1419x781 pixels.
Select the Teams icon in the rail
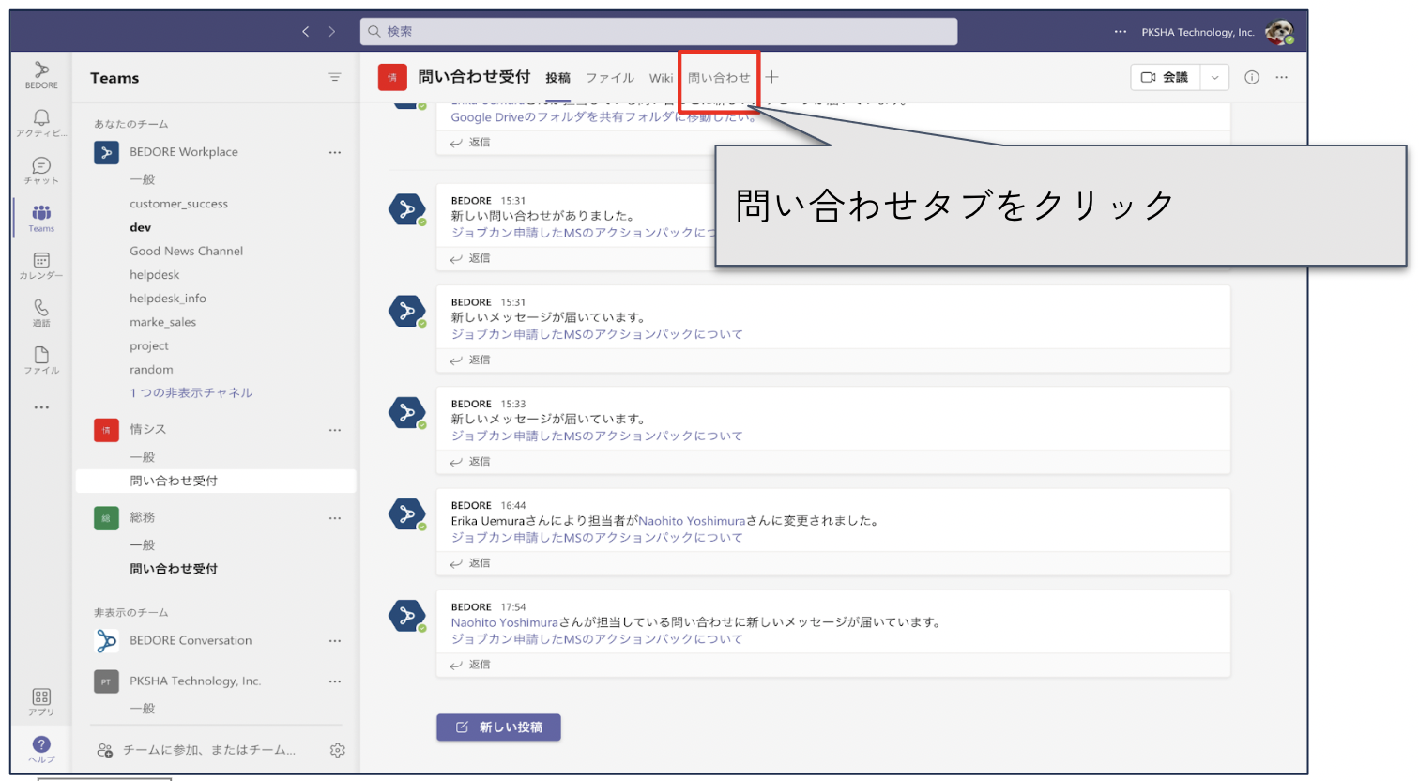tap(41, 218)
